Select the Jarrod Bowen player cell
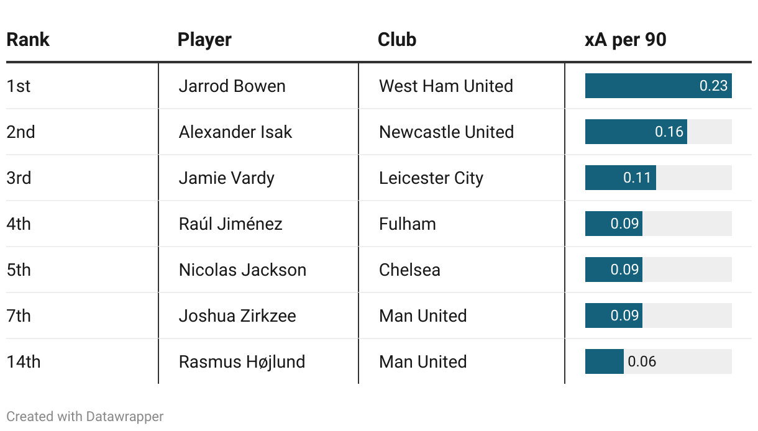Viewport: 758px width, 431px height. point(258,86)
